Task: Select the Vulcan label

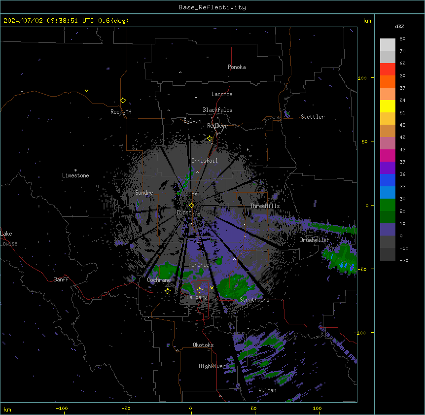Action: [x=267, y=390]
